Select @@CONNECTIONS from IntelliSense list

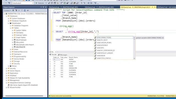click(115, 37)
